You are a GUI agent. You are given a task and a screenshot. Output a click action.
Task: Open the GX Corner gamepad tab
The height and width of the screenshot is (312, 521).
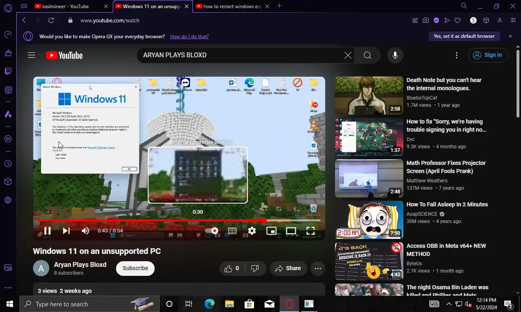click(x=24, y=6)
